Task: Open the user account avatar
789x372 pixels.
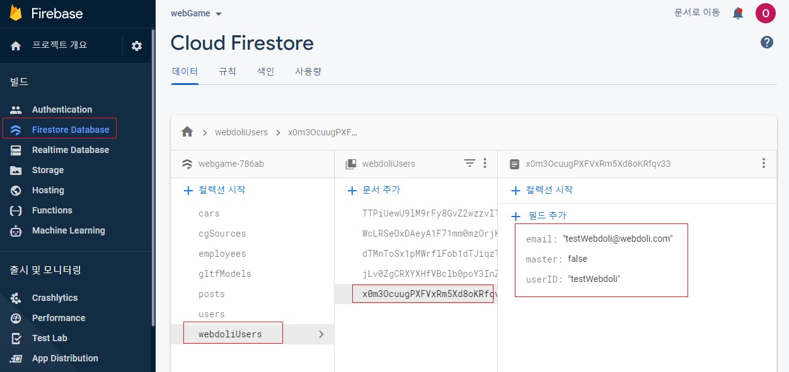Action: tap(765, 13)
